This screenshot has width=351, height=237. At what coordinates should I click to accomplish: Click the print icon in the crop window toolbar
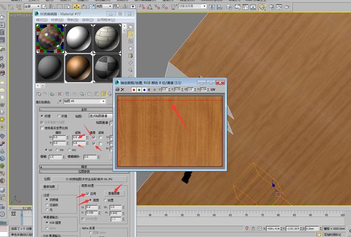(x=116, y=89)
